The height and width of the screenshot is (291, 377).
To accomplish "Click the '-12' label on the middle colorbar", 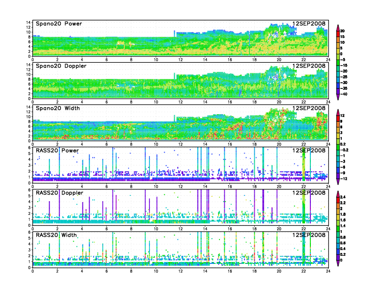I will point(344,179).
